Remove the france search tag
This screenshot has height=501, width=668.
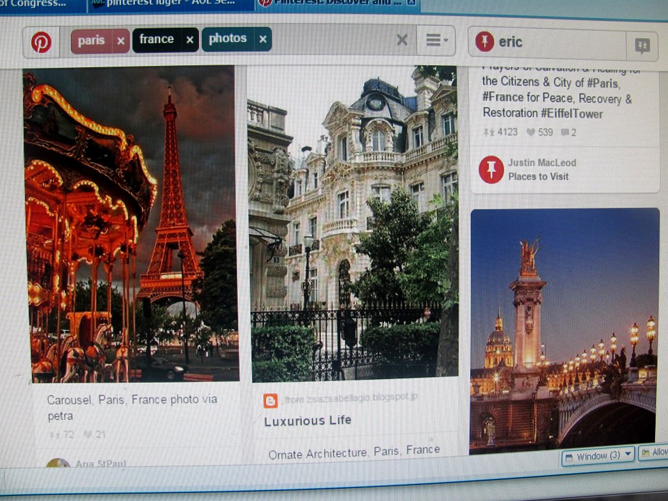(x=190, y=40)
